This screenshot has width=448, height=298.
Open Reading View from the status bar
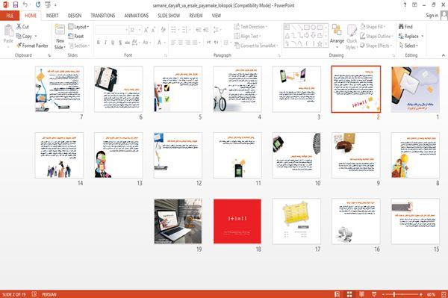(361, 294)
